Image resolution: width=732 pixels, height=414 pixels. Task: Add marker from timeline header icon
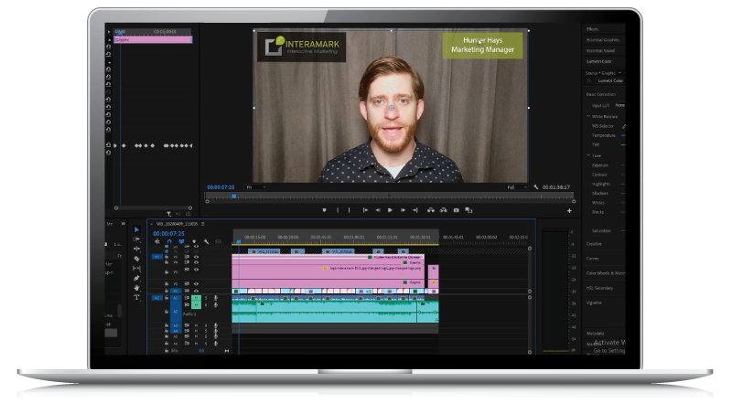coord(194,241)
